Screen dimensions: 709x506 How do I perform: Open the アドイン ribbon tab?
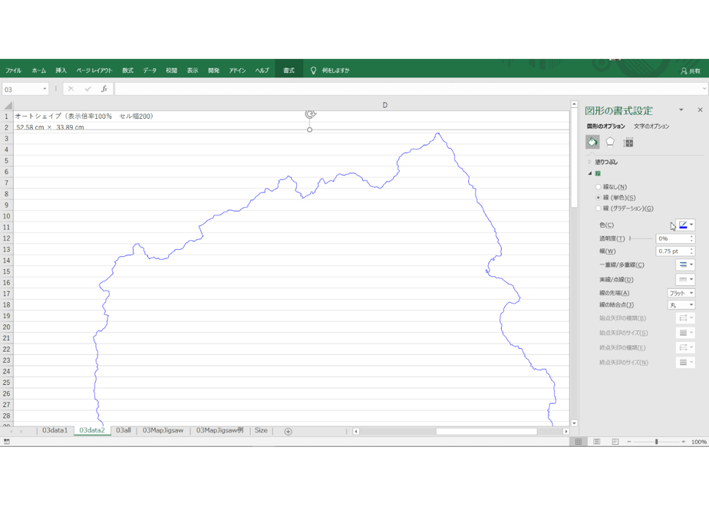[237, 71]
